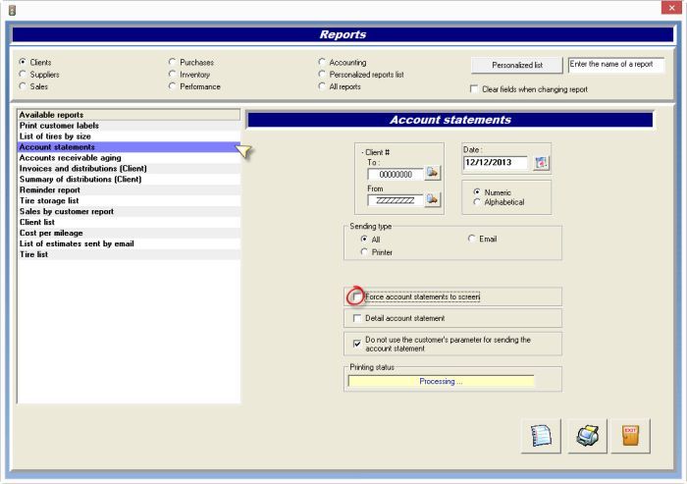Open client lookup for To field
This screenshot has width=687, height=484.
[x=433, y=173]
